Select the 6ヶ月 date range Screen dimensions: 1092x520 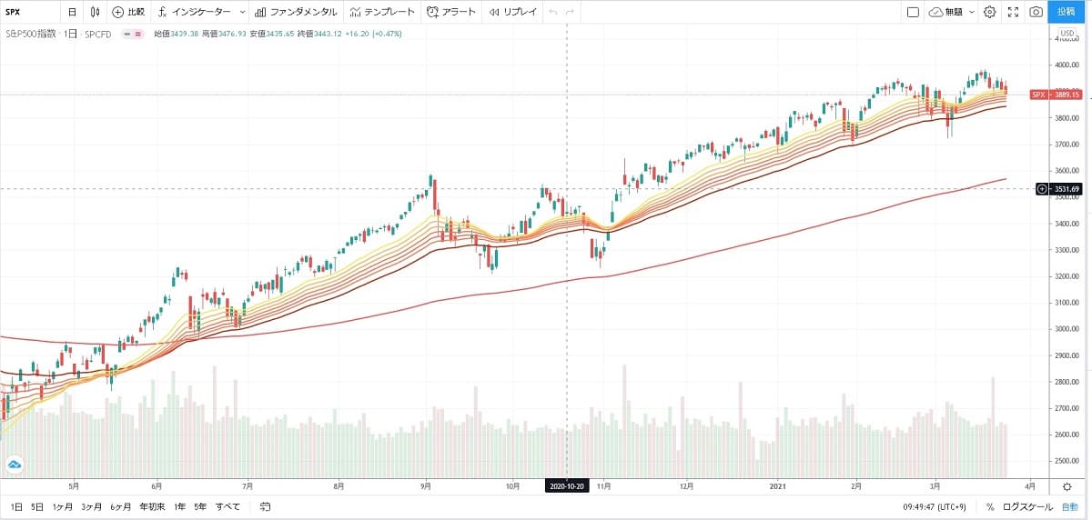point(120,506)
